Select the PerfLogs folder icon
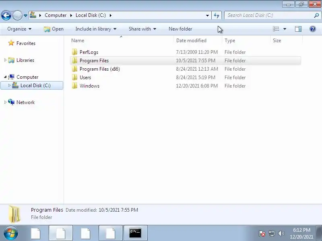This screenshot has height=241, width=322. pos(74,52)
